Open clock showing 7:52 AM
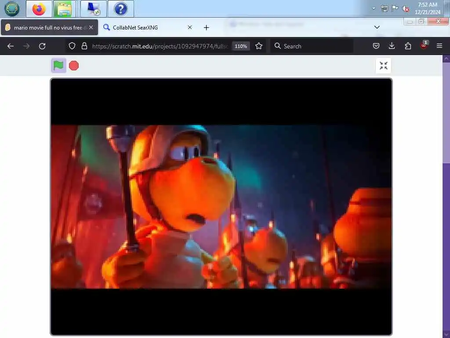This screenshot has width=450, height=338. click(x=427, y=8)
